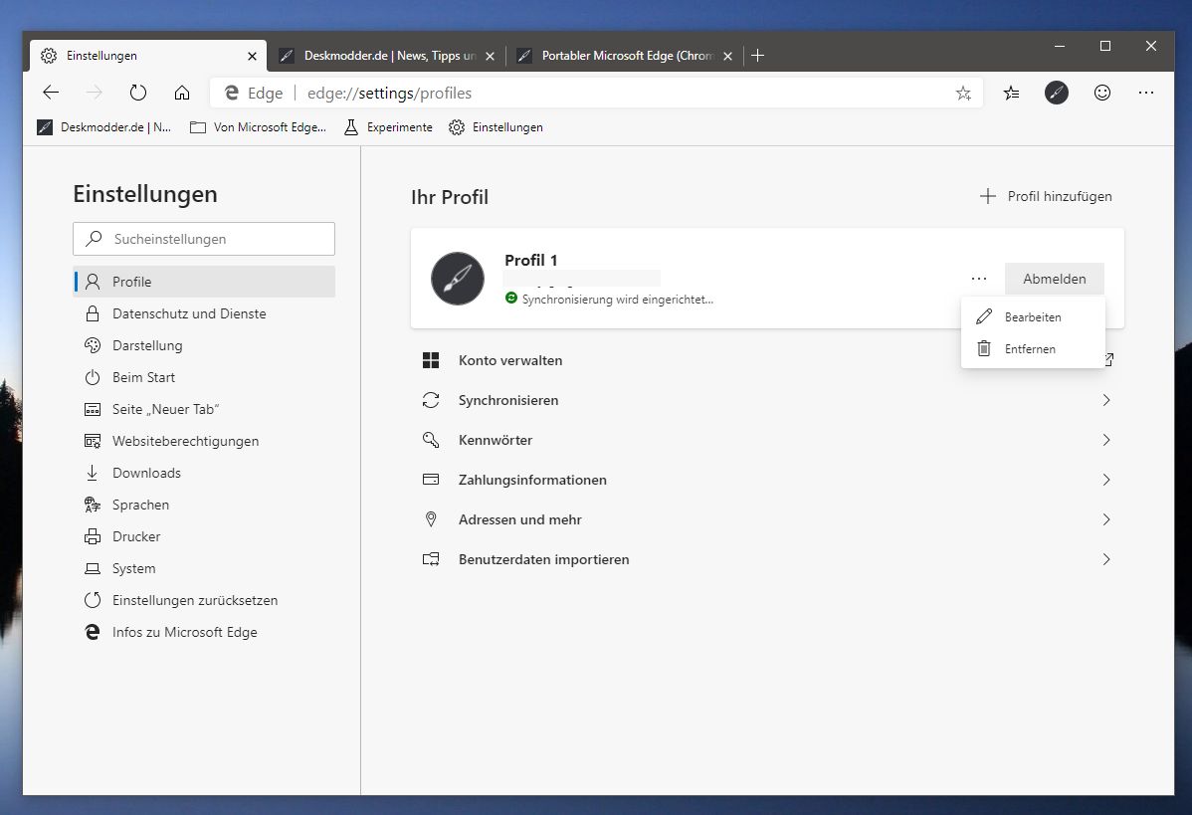The height and width of the screenshot is (815, 1192).
Task: Reload the page with the refresh icon
Action: point(137,93)
